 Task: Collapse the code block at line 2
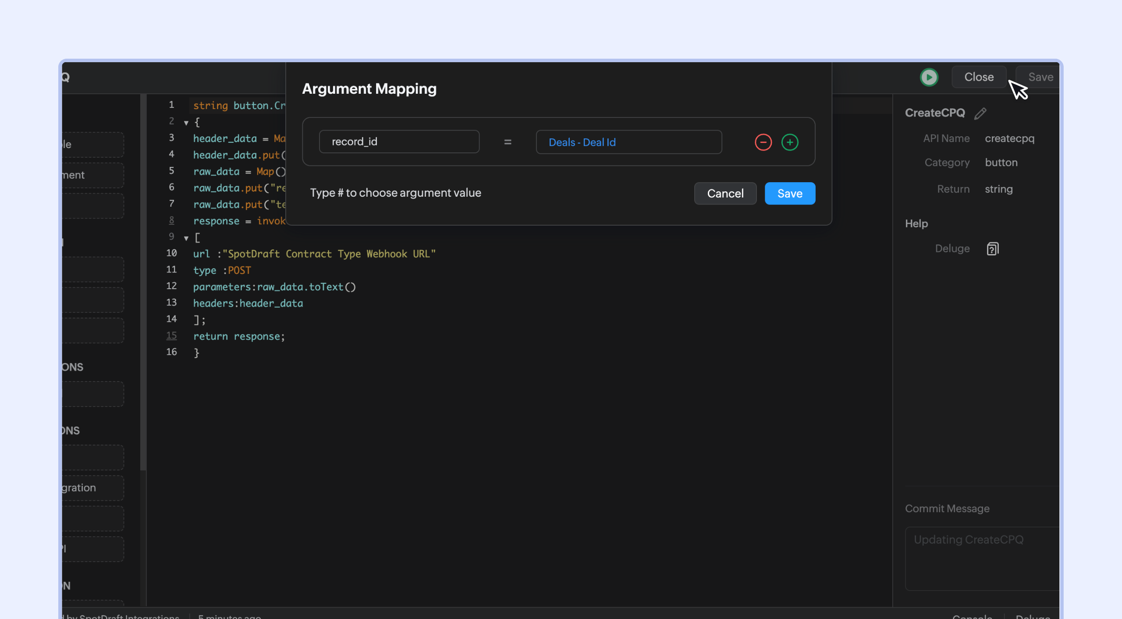186,123
